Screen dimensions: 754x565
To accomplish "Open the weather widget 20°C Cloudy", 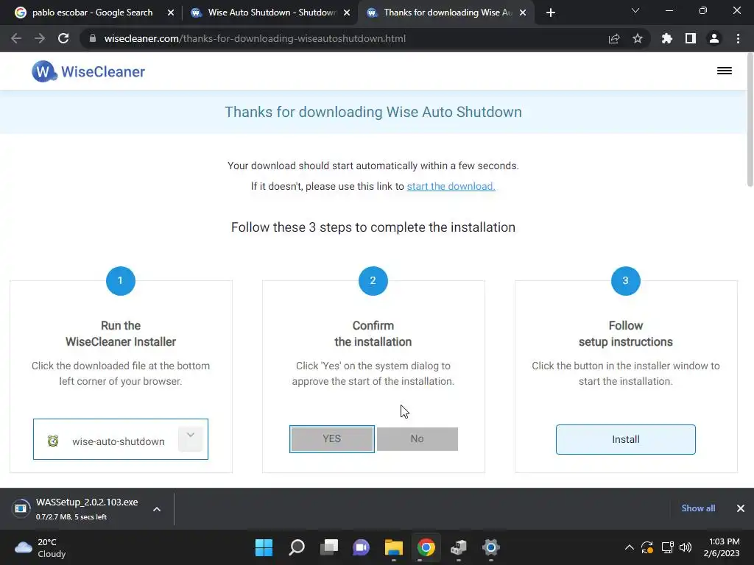I will [40, 547].
